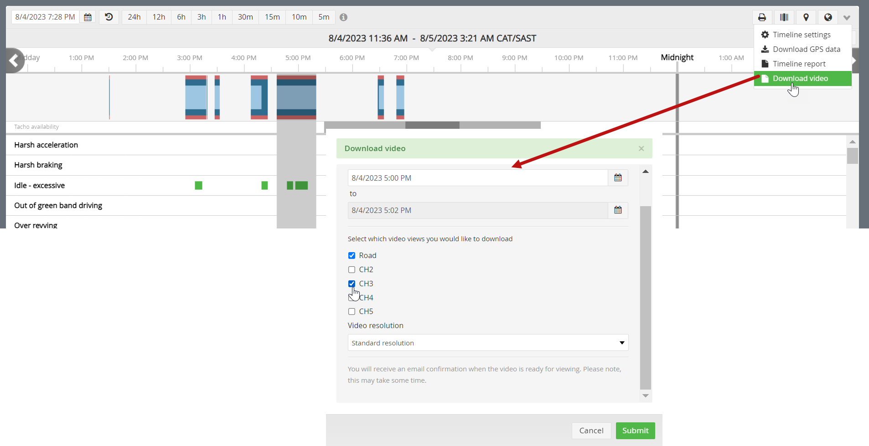The width and height of the screenshot is (869, 446).
Task: Click the dark gray horizontal timeline slider
Action: click(432, 125)
